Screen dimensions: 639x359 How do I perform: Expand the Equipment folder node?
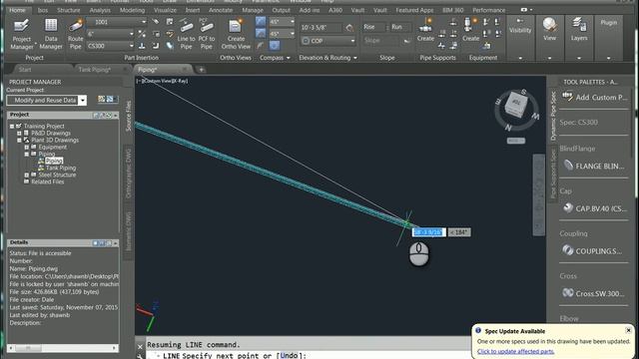click(x=27, y=147)
